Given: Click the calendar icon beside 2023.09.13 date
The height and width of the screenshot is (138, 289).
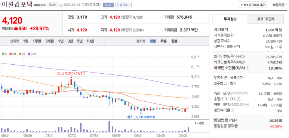Looking at the screenshot, I should pos(61,5).
